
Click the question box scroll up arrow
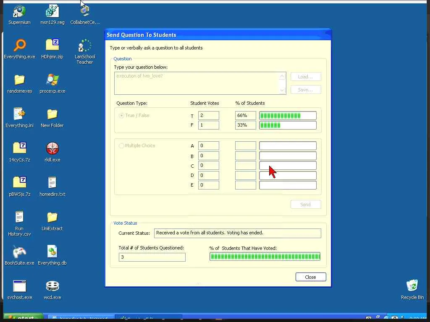coord(282,76)
